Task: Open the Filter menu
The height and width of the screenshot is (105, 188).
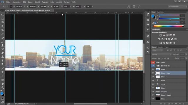Action: pos(52,2)
